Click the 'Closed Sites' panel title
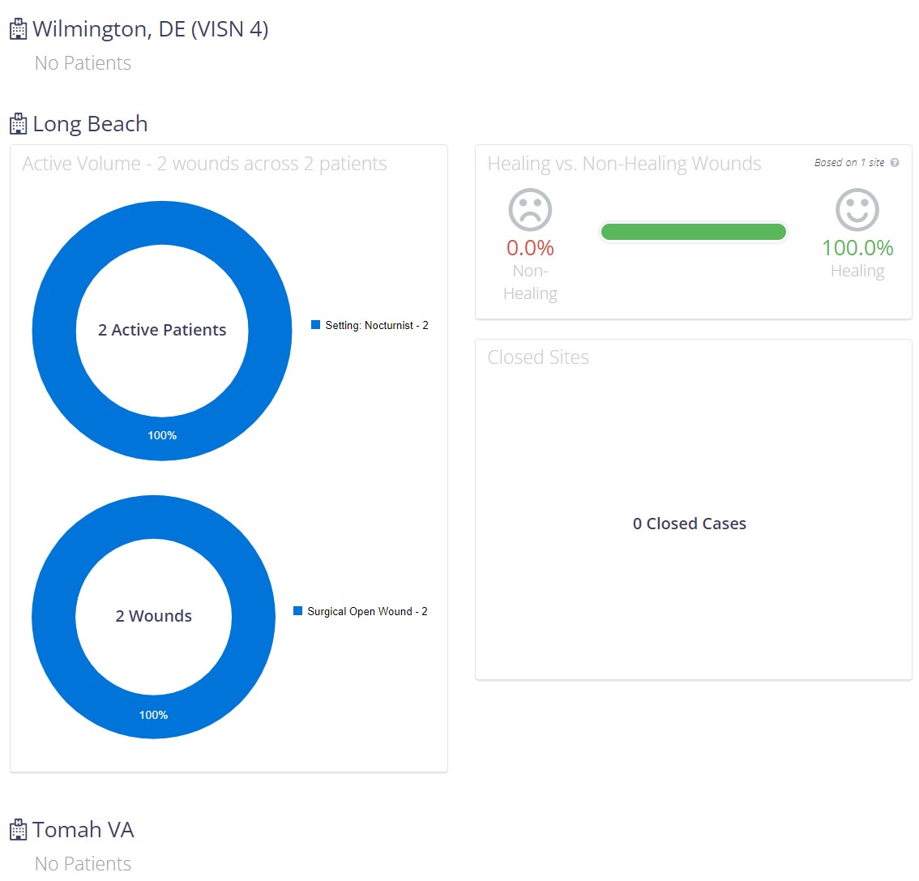The height and width of the screenshot is (881, 919). [538, 357]
